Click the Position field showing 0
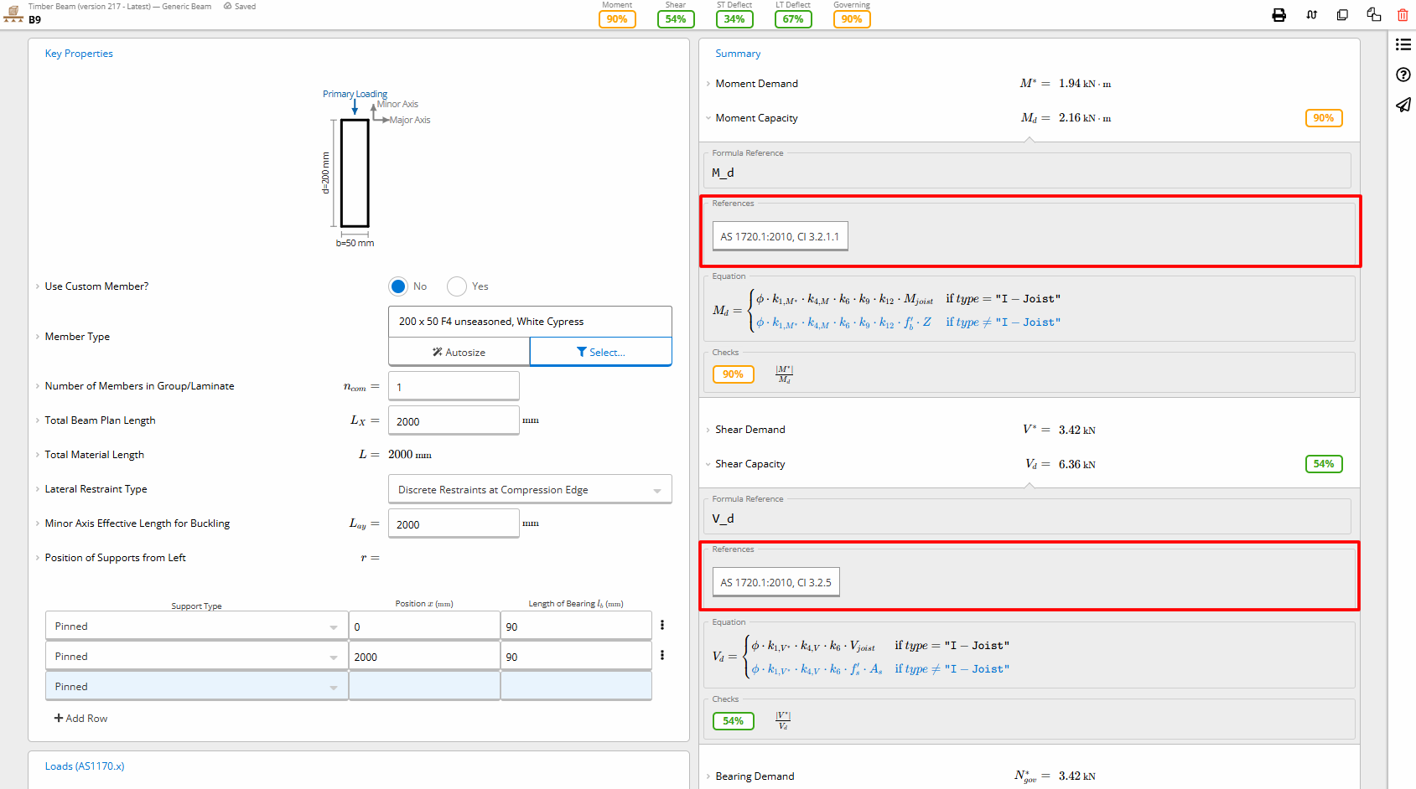The width and height of the screenshot is (1416, 789). 424,626
